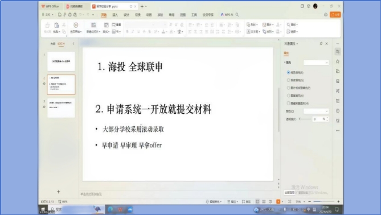
Task: Open the WPS AI tool
Action: (227, 15)
